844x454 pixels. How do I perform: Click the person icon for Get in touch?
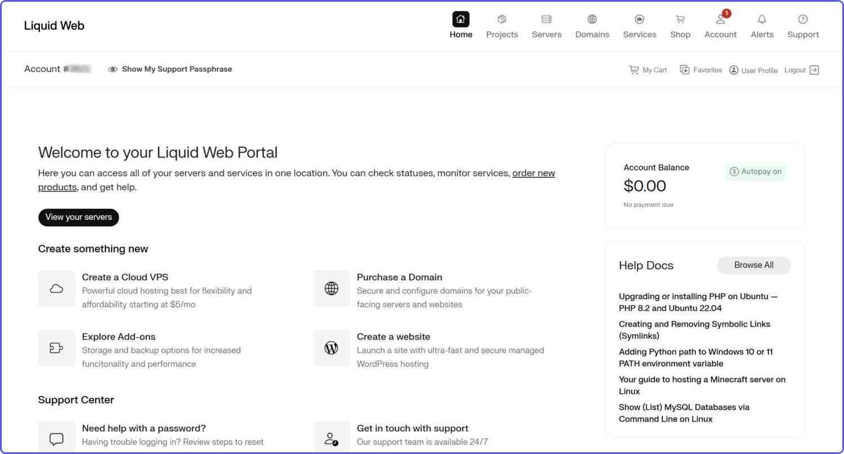tap(331, 438)
